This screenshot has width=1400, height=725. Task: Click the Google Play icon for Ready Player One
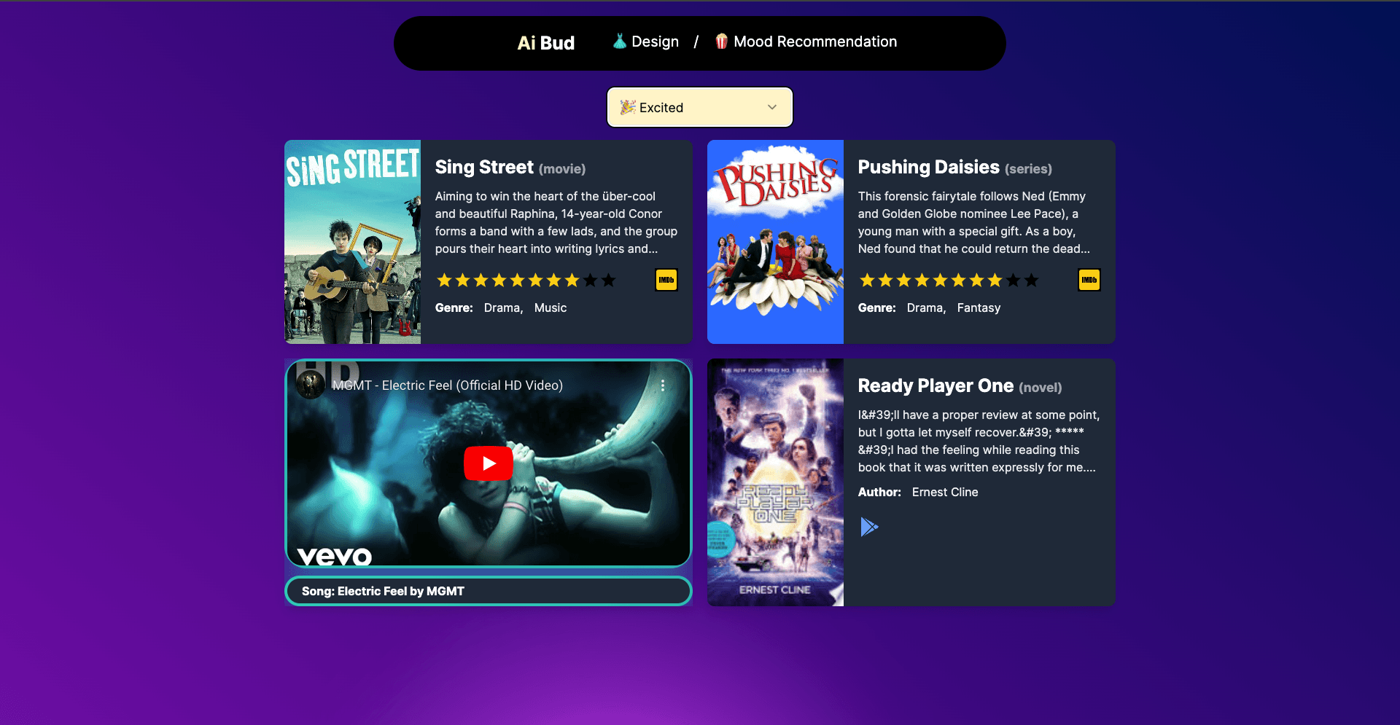869,526
